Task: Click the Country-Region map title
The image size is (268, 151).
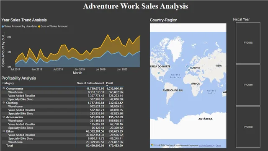Action: coord(164,20)
